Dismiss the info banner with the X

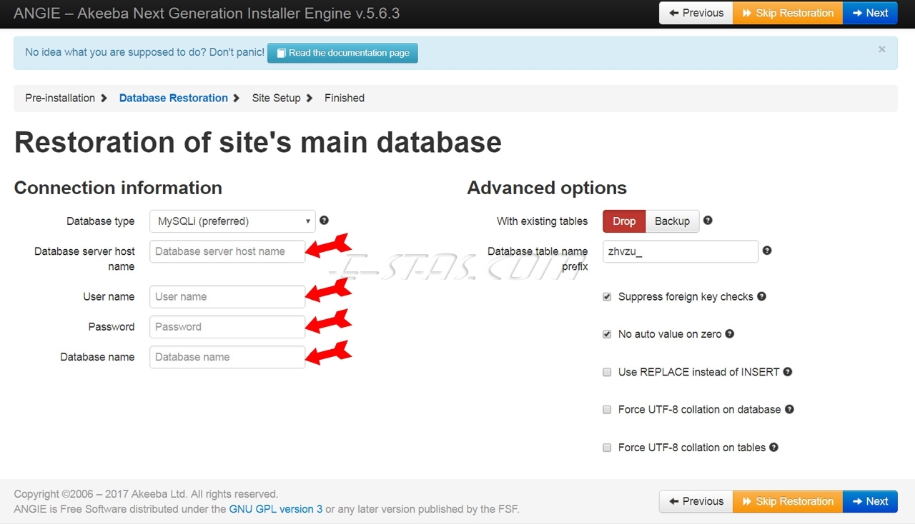[882, 49]
